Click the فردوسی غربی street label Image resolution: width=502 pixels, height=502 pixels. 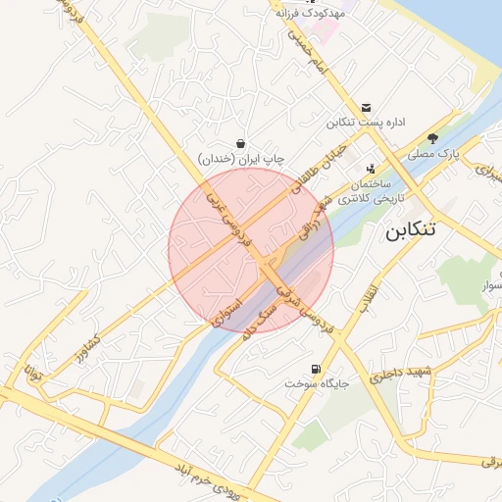click(229, 220)
